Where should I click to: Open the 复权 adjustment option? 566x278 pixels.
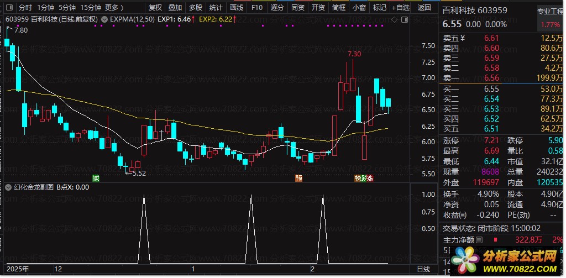point(155,8)
